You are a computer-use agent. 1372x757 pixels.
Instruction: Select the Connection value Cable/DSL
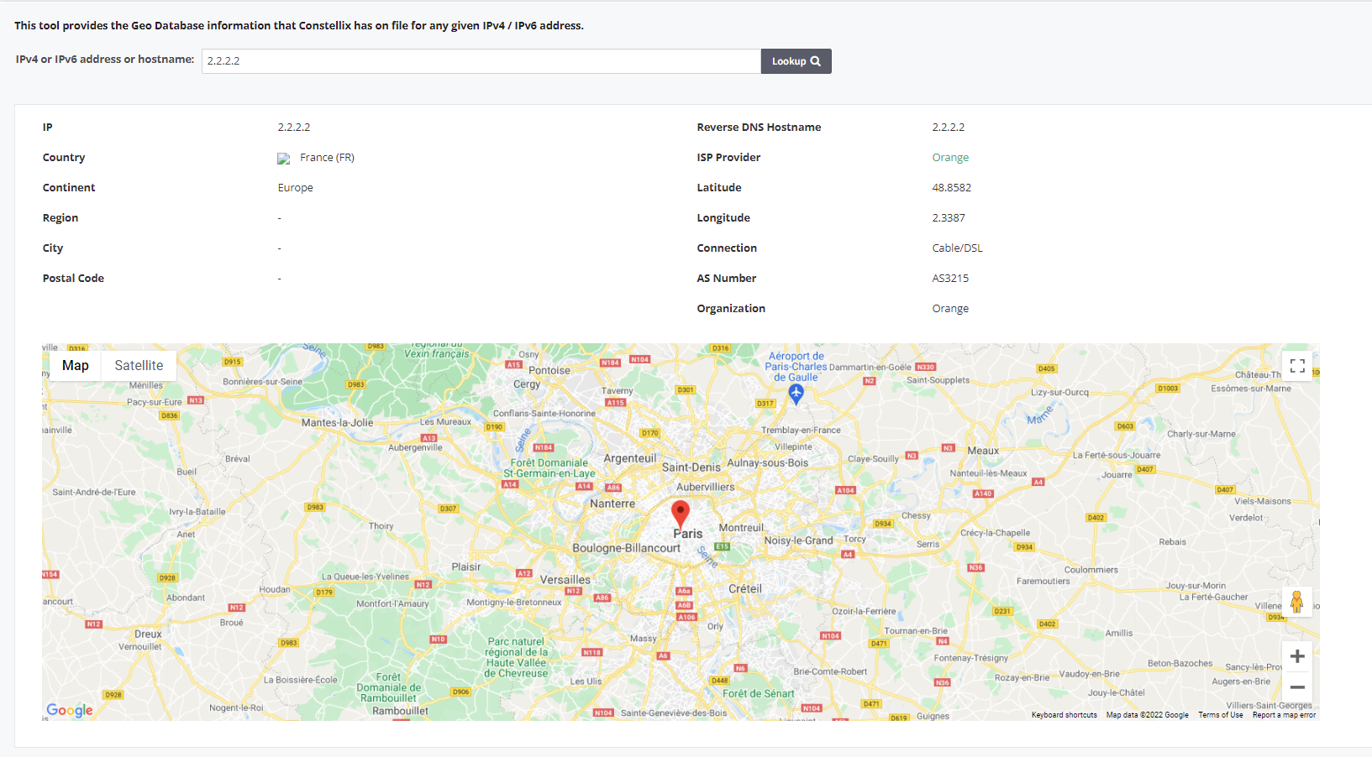(x=957, y=248)
